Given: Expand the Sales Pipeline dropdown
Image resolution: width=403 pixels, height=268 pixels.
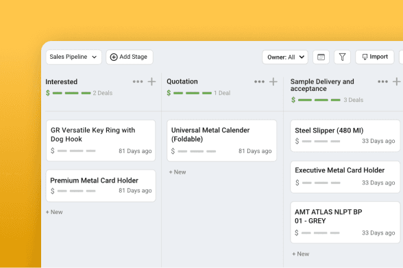Looking at the screenshot, I should 73,57.
